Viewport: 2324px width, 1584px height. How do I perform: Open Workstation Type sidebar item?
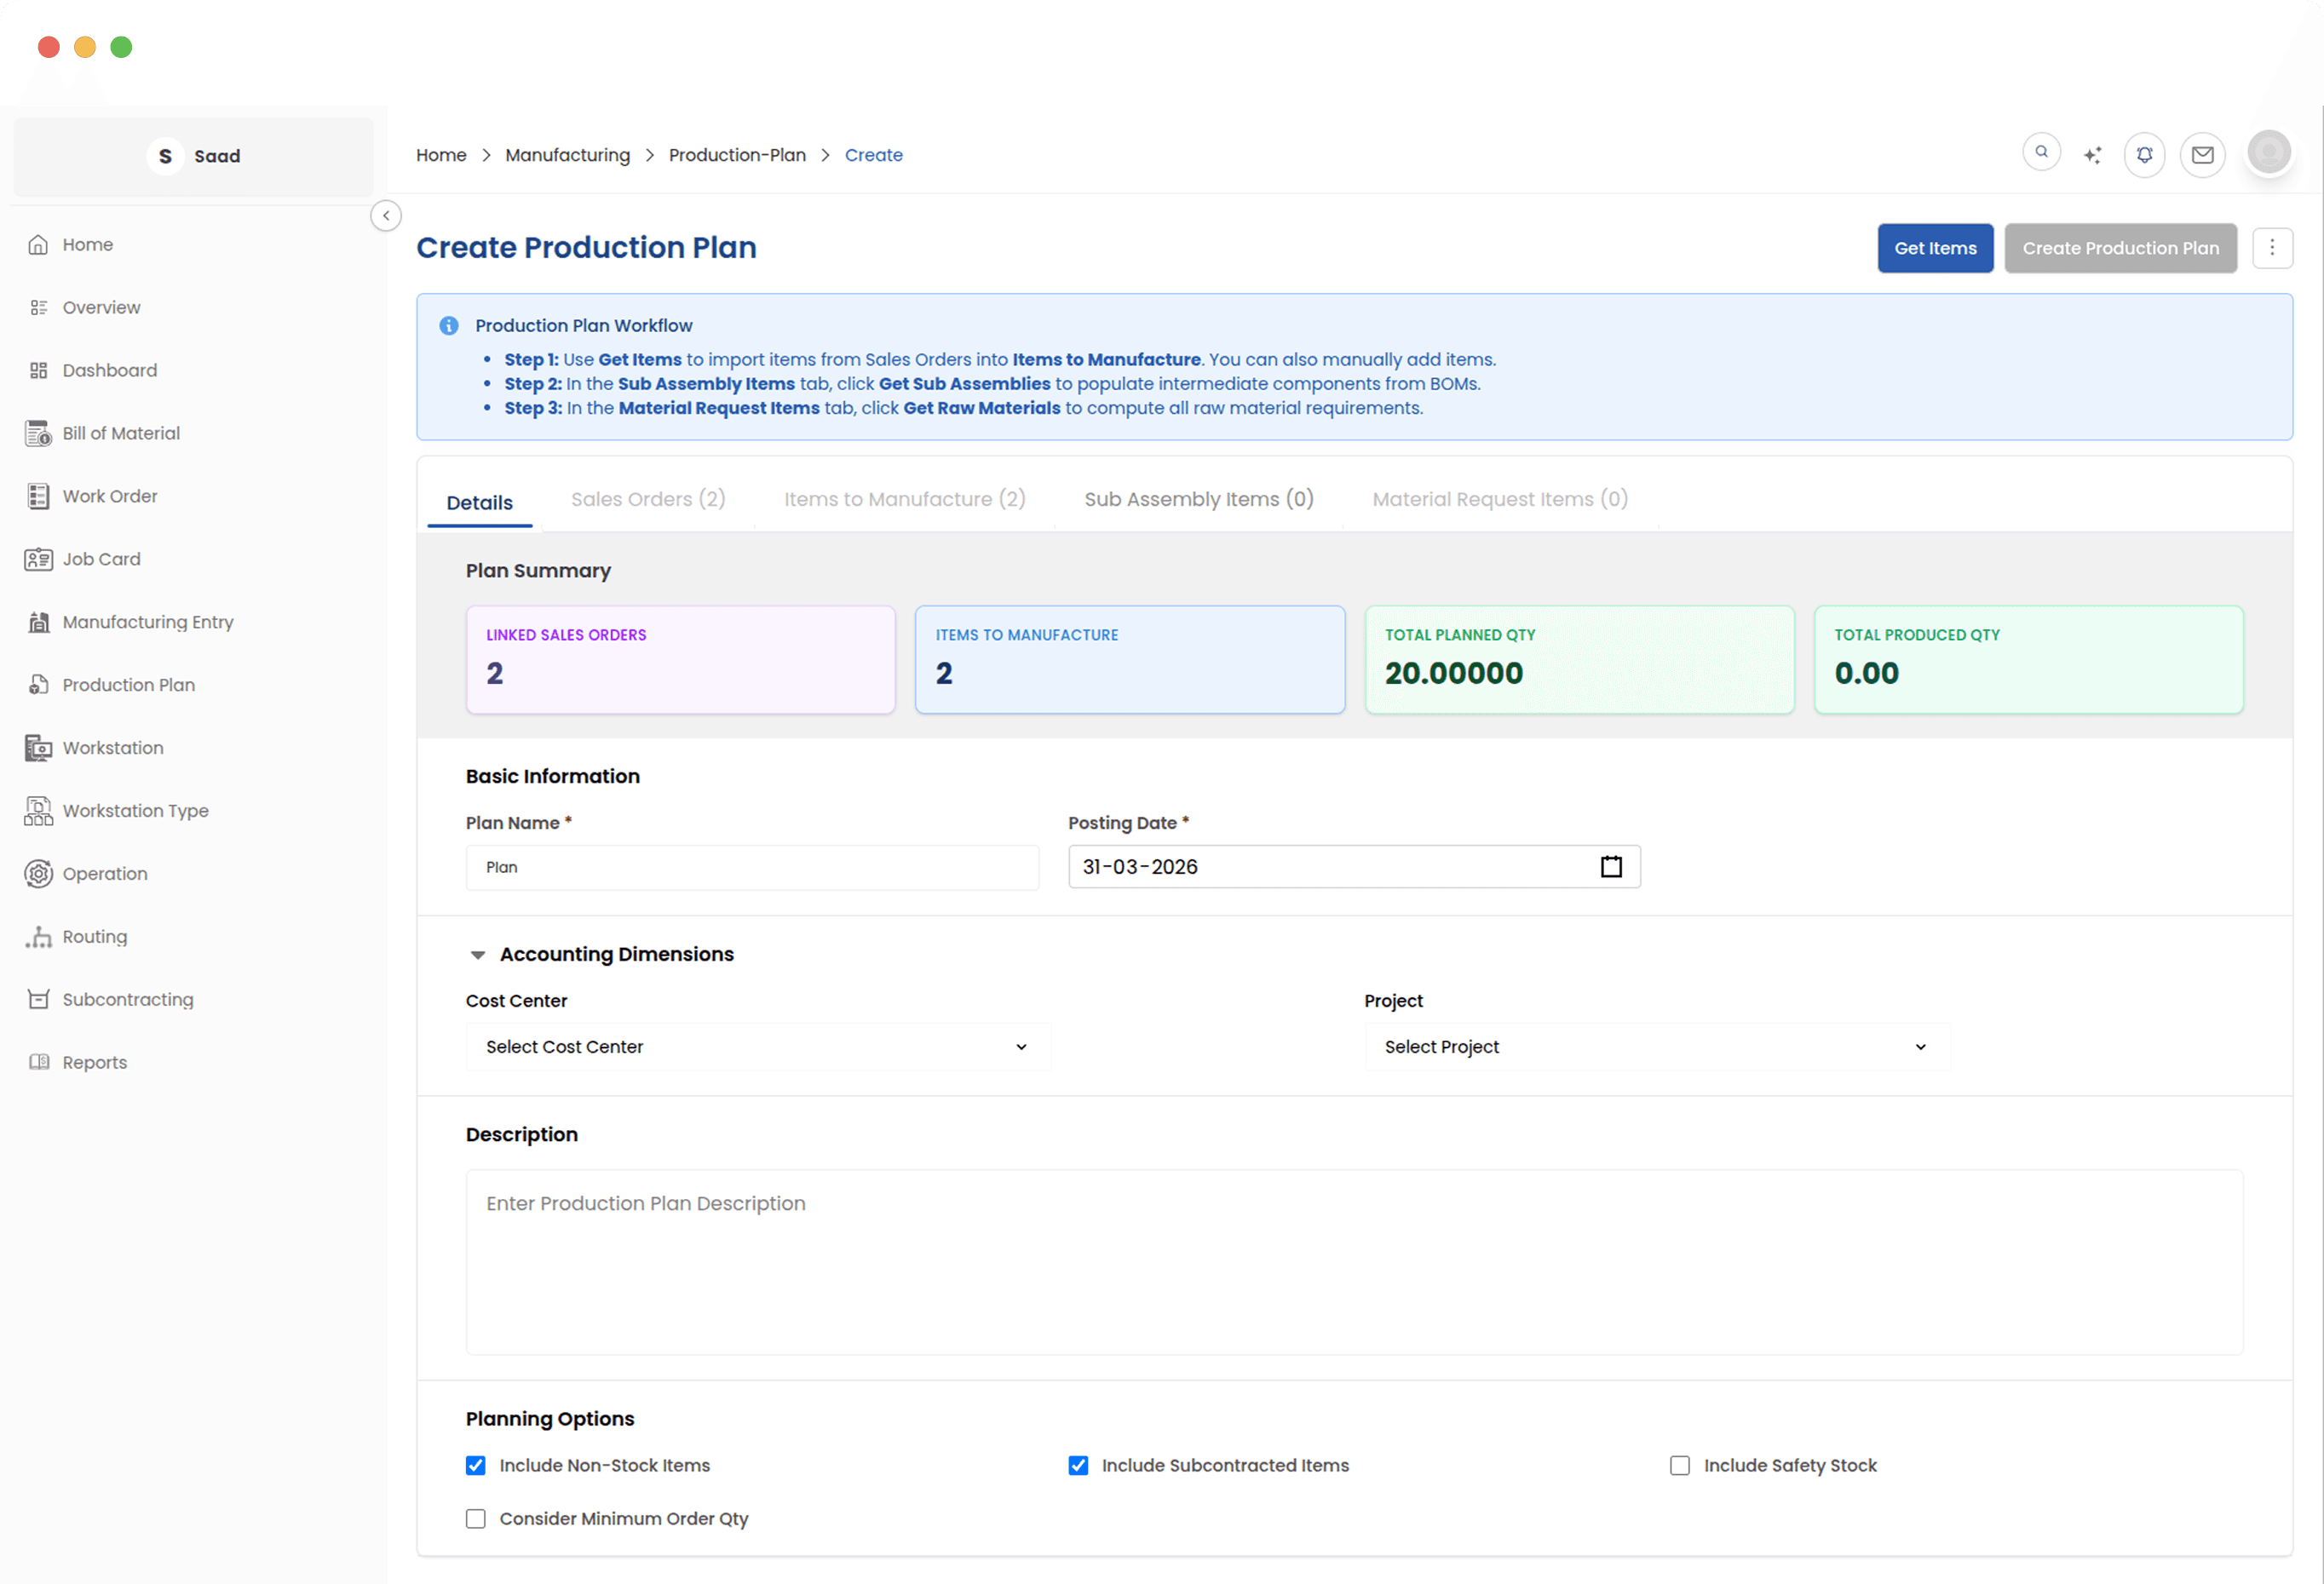pyautogui.click(x=135, y=811)
